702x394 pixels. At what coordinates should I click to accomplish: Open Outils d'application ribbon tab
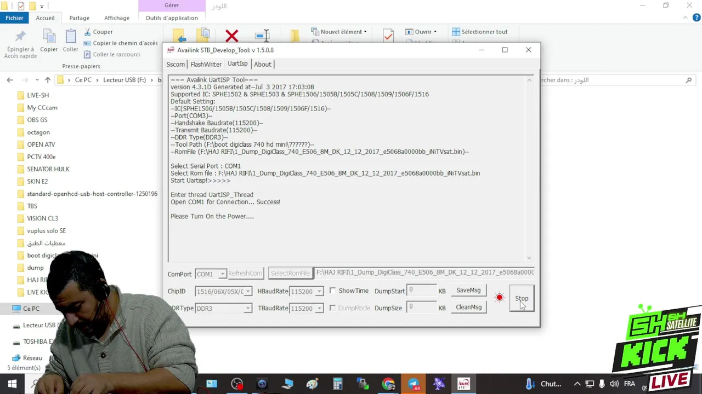click(172, 18)
